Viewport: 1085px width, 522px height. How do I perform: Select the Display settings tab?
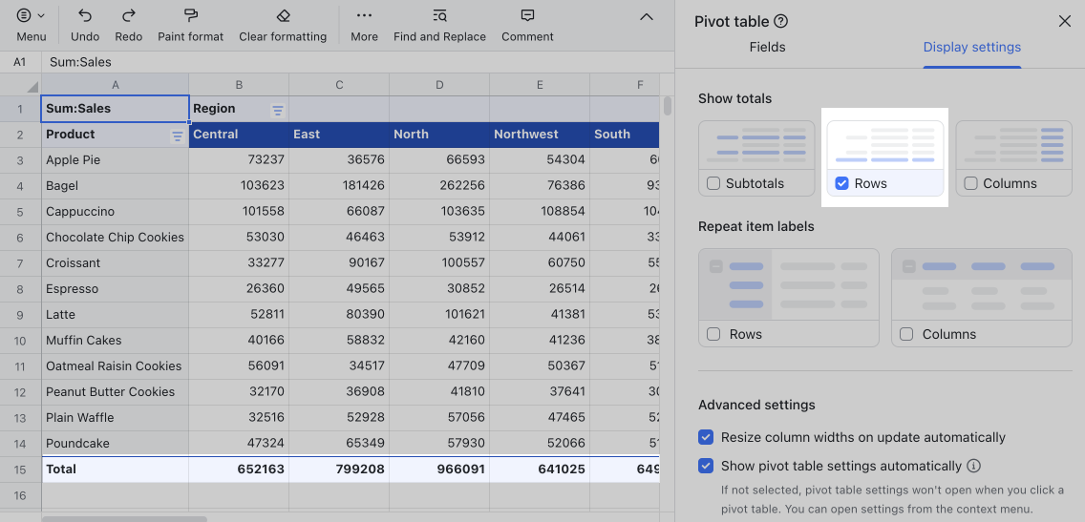point(971,47)
